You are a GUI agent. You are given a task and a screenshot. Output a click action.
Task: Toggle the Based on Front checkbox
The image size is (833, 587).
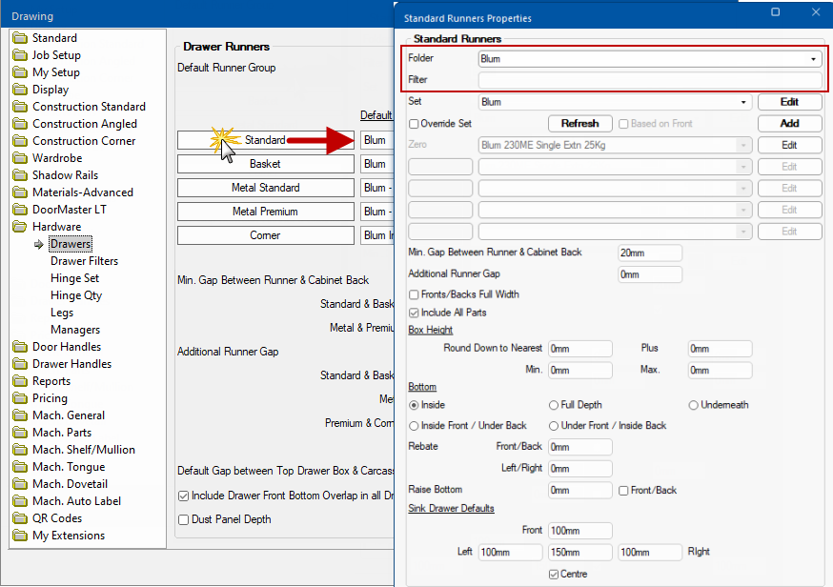623,124
